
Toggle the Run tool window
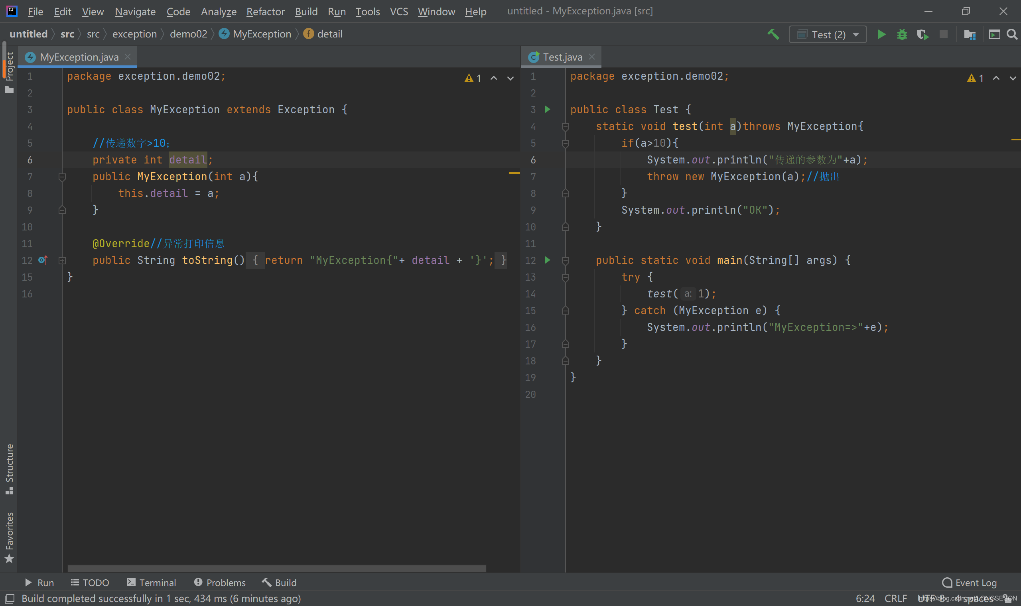click(x=39, y=582)
